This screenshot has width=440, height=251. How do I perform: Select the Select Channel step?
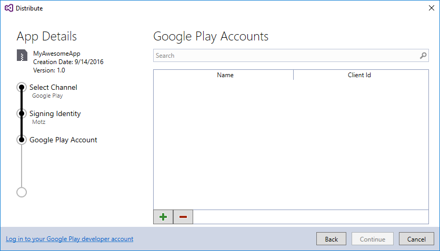(53, 87)
